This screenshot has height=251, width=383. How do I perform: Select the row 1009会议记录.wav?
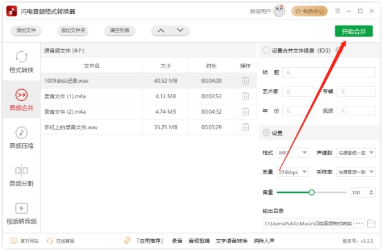click(149, 81)
